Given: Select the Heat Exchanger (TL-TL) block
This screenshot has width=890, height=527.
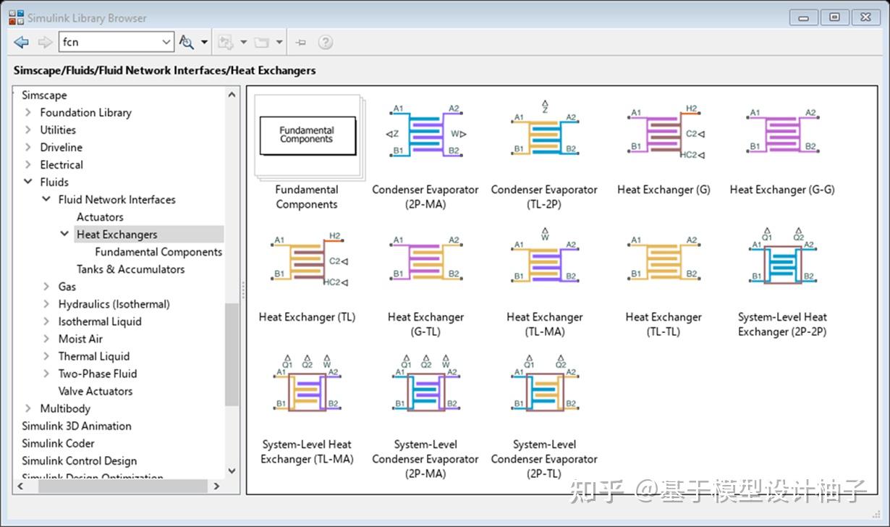Looking at the screenshot, I should 664,261.
